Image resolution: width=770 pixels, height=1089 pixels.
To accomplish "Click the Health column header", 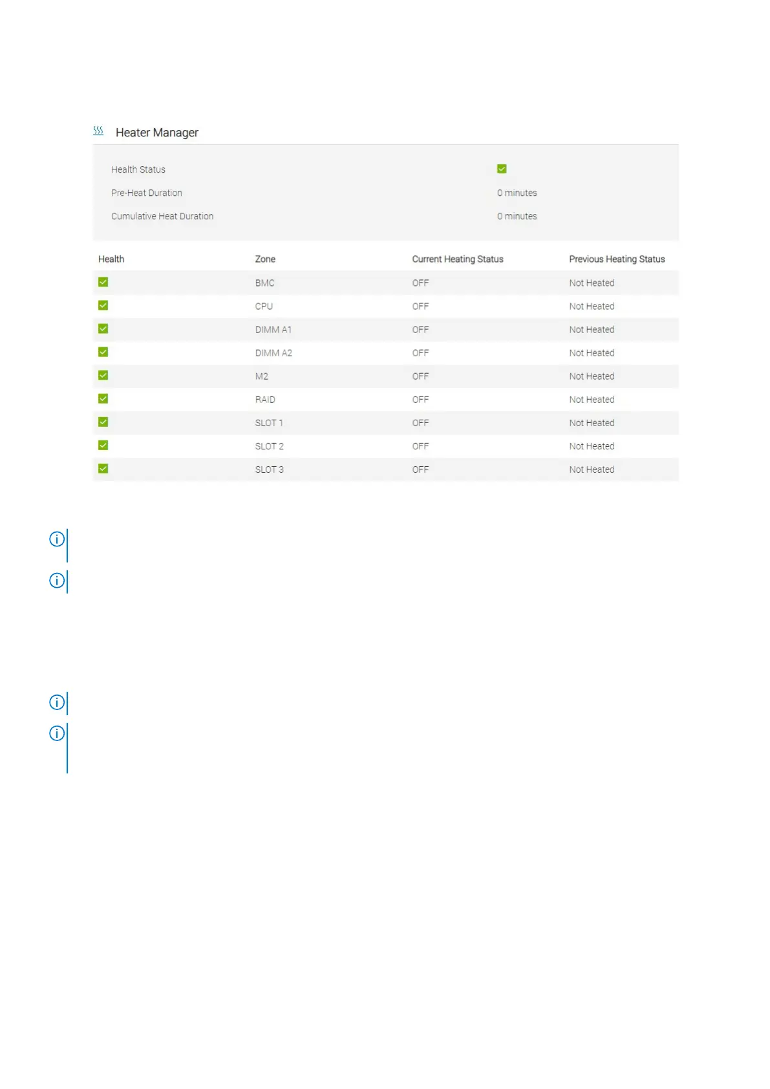I will 111,259.
